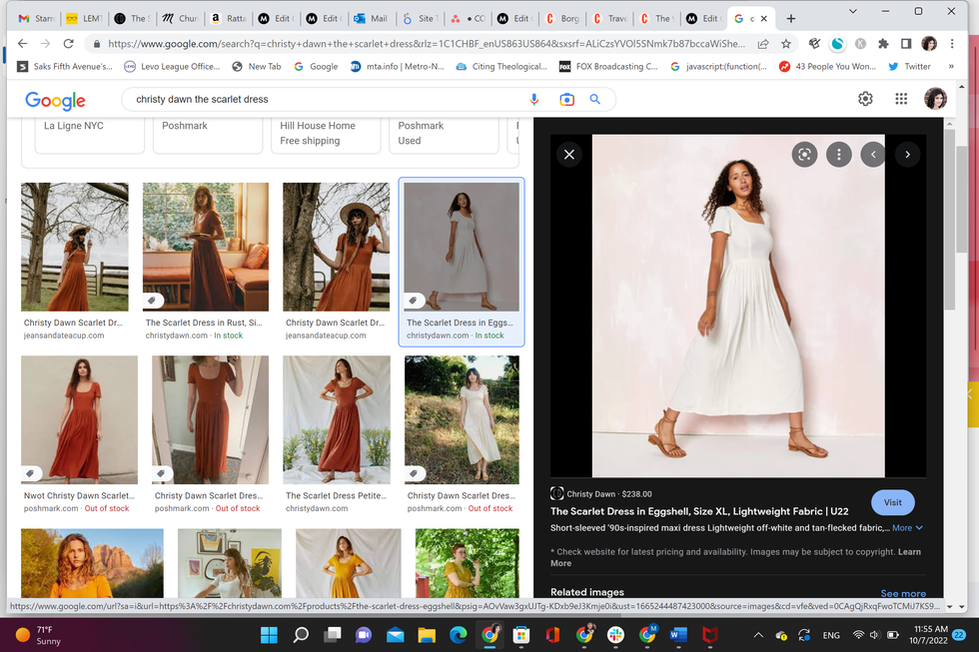
Task: Open taskbar search magnifier
Action: pos(301,635)
